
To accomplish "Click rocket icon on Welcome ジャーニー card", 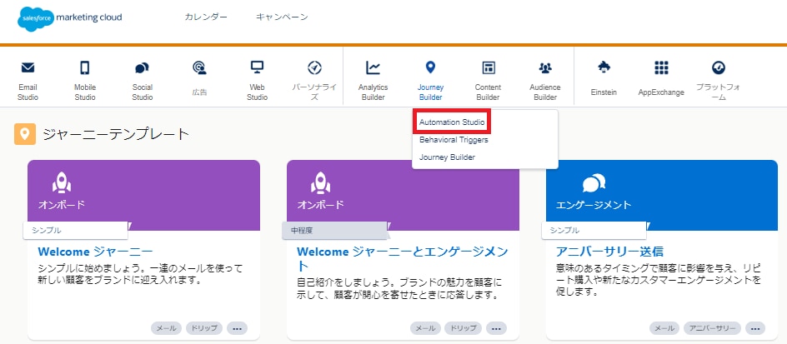I will pyautogui.click(x=62, y=182).
